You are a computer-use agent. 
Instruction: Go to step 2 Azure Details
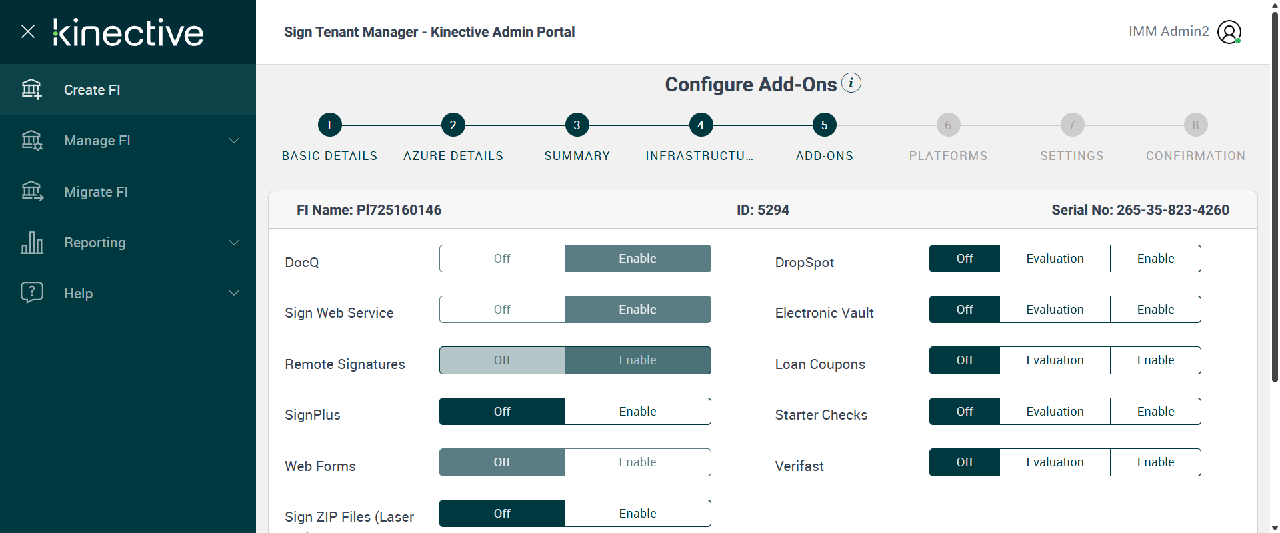(x=453, y=125)
